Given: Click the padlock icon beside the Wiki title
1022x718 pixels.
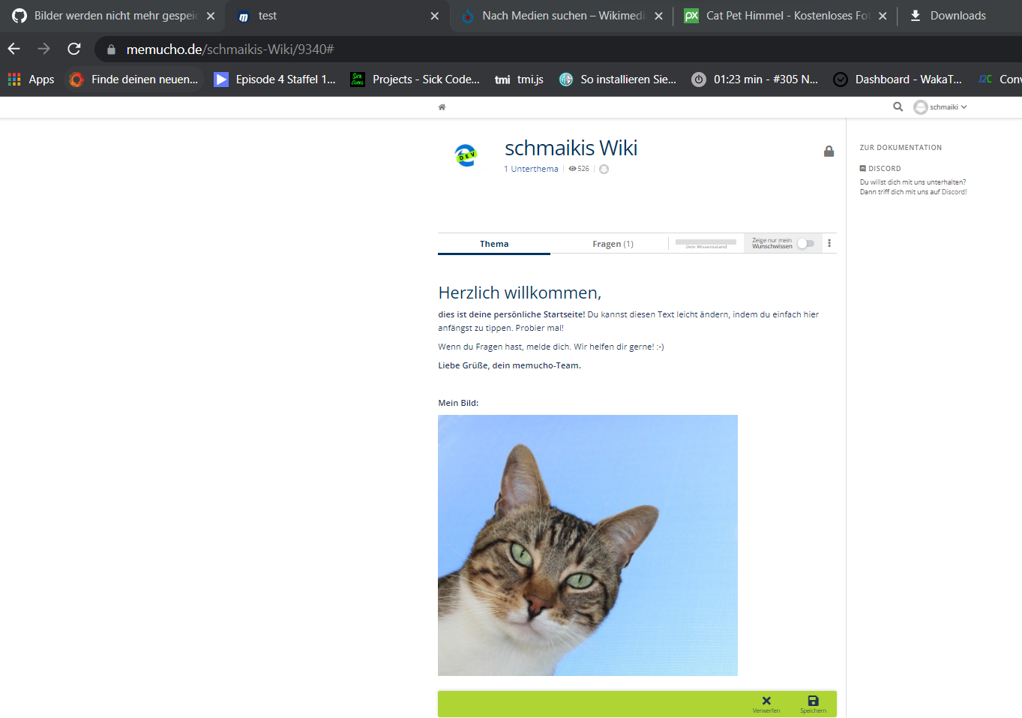Looking at the screenshot, I should [829, 151].
